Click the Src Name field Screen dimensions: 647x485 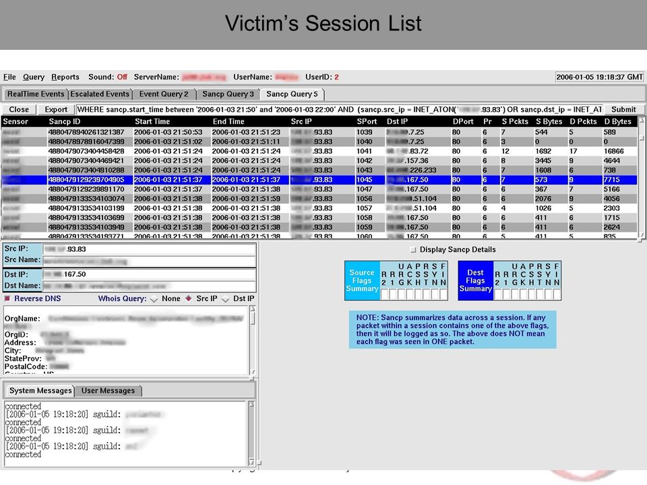(x=149, y=261)
